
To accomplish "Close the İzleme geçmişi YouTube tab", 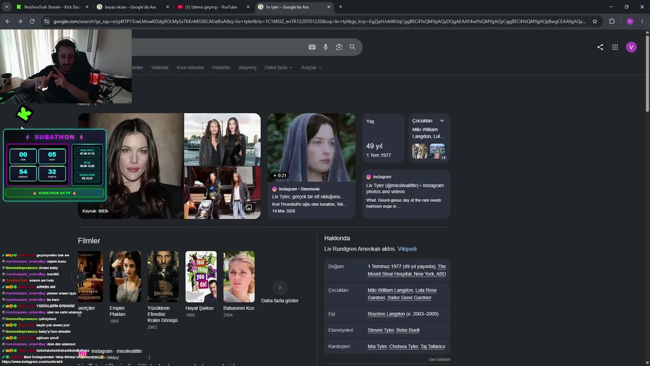I will pyautogui.click(x=248, y=7).
